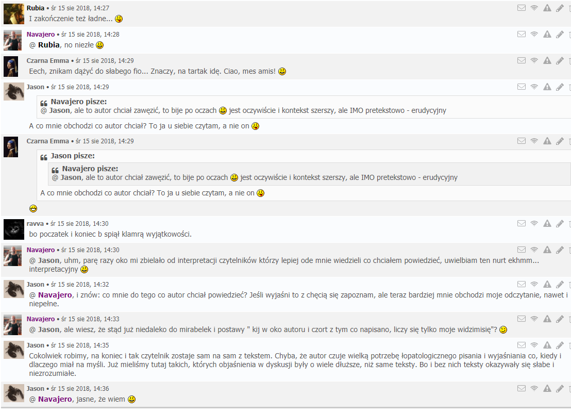The width and height of the screenshot is (571, 413).
Task: Click Czarna Emma's name on tartak message
Action: pyautogui.click(x=48, y=60)
